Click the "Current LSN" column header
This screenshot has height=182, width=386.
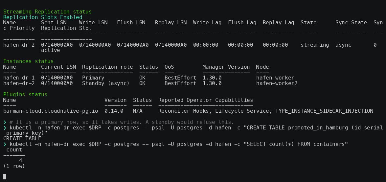click(58, 67)
